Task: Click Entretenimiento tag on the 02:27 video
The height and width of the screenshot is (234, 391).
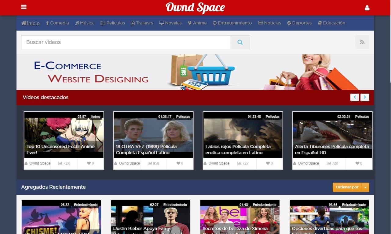Action: 175,205
